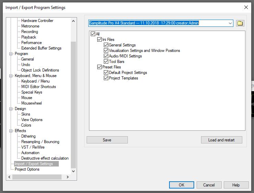Select Special Keys item
The image size is (254, 193).
click(x=32, y=92)
